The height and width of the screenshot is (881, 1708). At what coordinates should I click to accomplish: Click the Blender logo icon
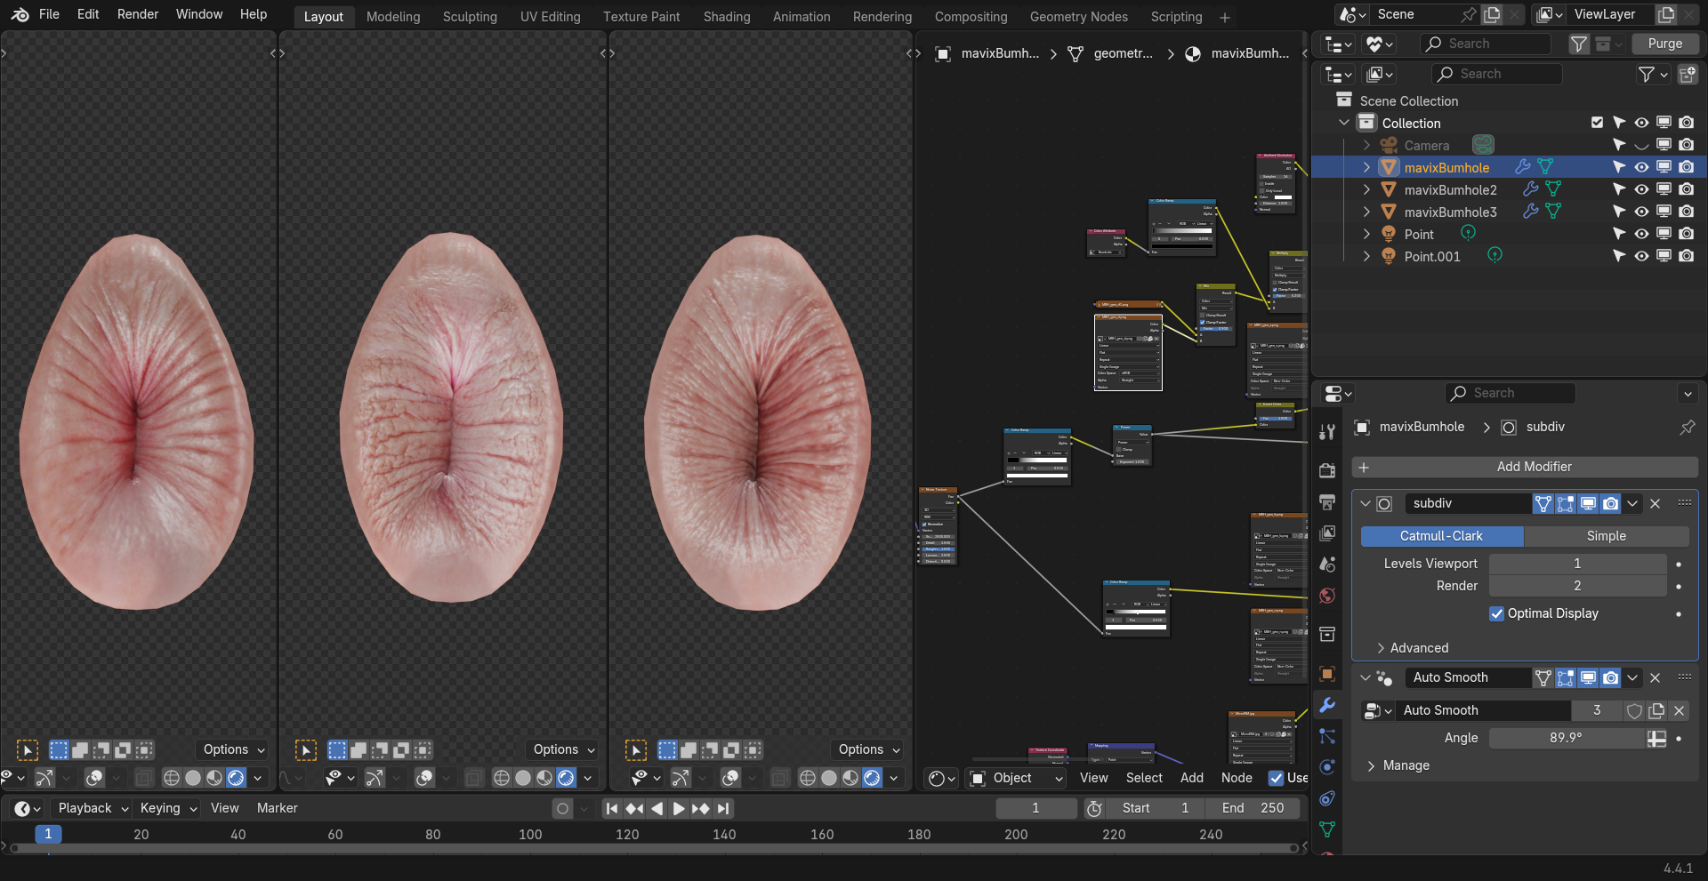click(20, 15)
